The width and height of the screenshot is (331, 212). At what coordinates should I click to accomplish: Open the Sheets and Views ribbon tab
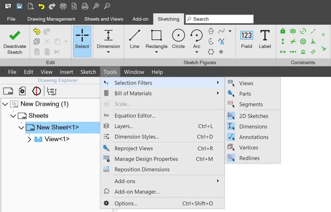coord(104,19)
